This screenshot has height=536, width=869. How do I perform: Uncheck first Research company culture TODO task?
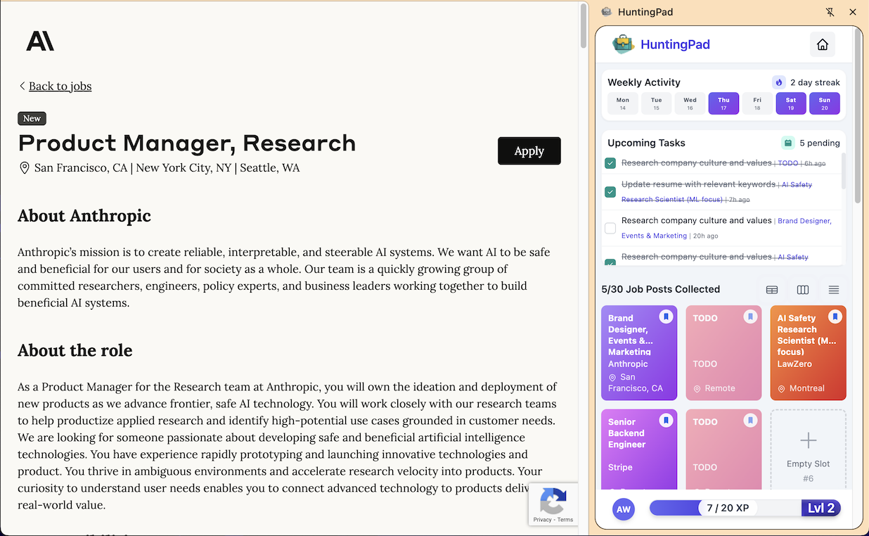pyautogui.click(x=610, y=163)
